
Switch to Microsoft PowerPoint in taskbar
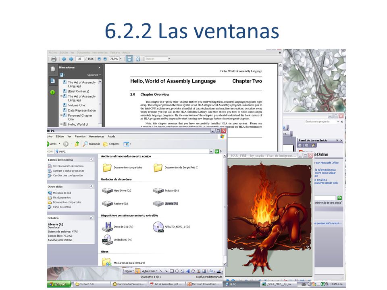[x=204, y=284]
